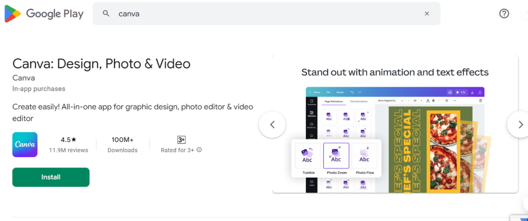Show the previous screenshot with left arrow
Image resolution: width=528 pixels, height=221 pixels.
pyautogui.click(x=272, y=124)
